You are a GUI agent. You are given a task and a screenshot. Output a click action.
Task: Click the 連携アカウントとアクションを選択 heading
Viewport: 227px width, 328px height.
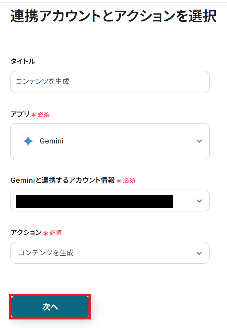click(113, 16)
